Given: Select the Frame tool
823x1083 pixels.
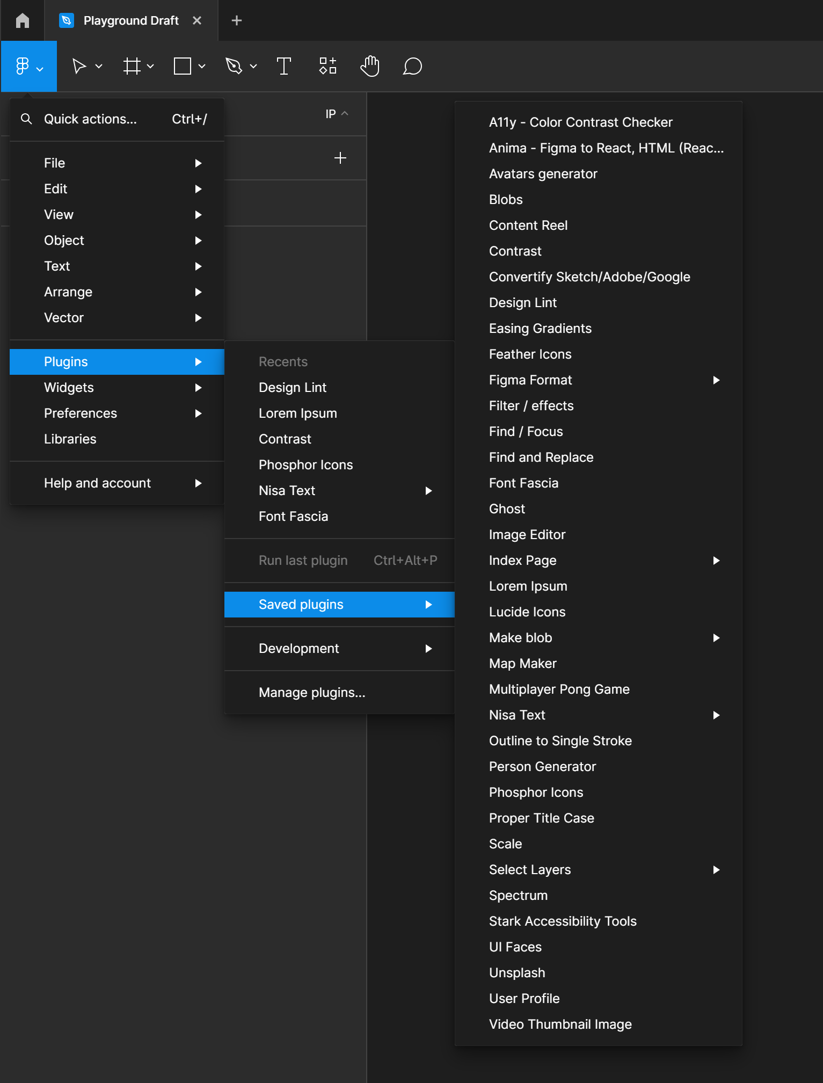Looking at the screenshot, I should click(132, 67).
